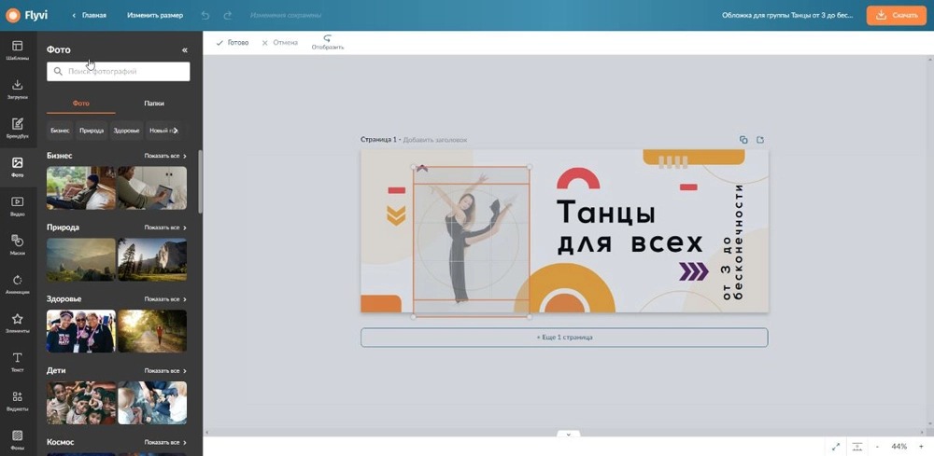This screenshot has width=934, height=456.
Task: Select second Бизнес photo with tablet
Action: point(152,187)
